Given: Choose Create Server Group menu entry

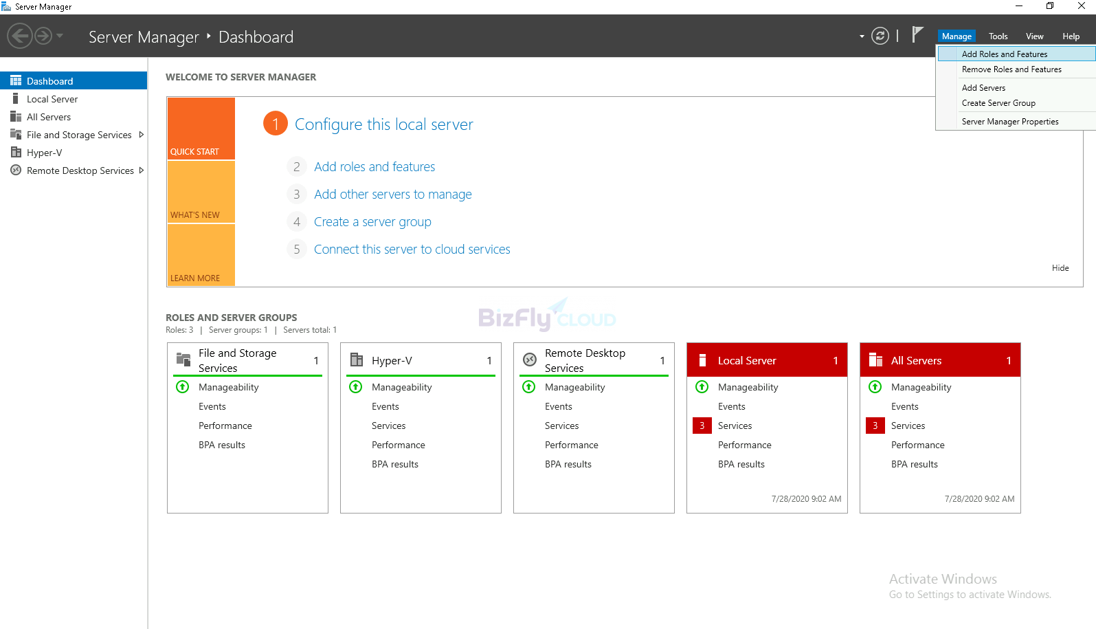Looking at the screenshot, I should coord(1016,103).
